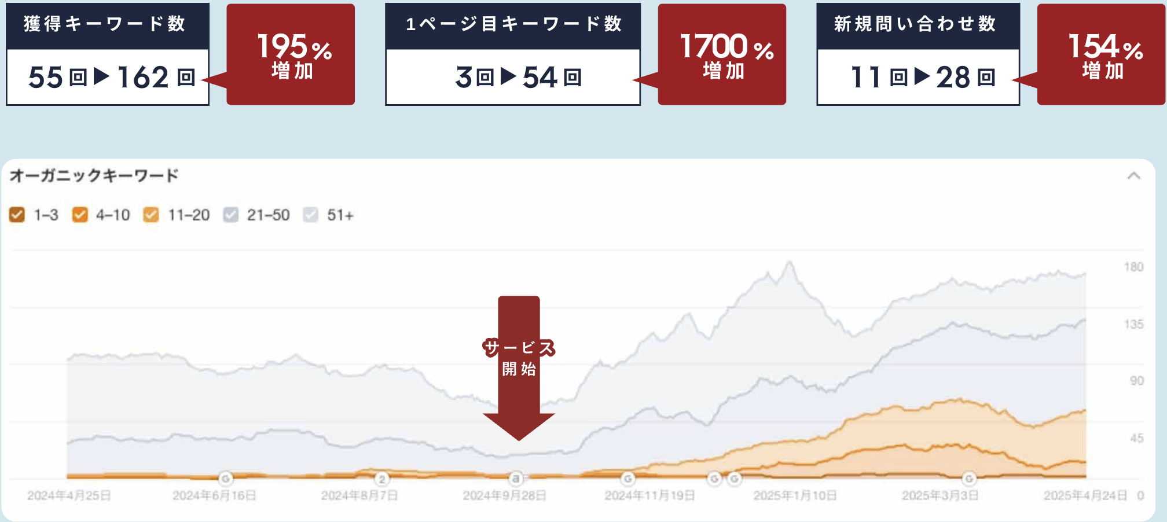This screenshot has height=522, width=1167.
Task: Click the オーガニックキーワード panel title
Action: (94, 175)
